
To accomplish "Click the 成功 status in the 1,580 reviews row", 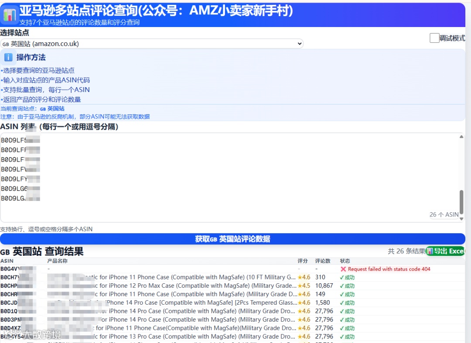I will click(x=347, y=303).
